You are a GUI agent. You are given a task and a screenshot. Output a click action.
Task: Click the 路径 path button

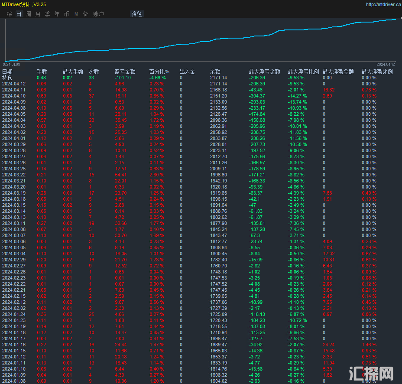pos(136,14)
